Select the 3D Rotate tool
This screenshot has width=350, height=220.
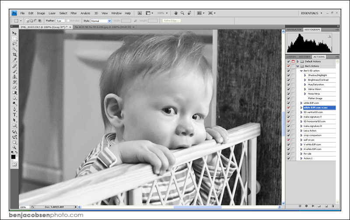tap(14, 132)
